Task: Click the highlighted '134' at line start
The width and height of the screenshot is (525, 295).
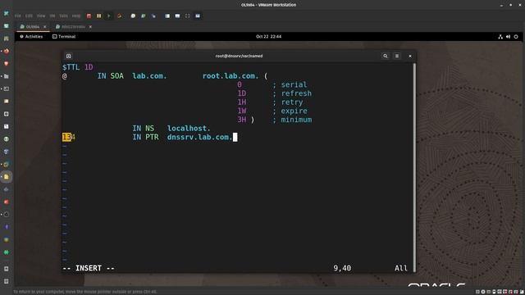Action: tap(69, 137)
